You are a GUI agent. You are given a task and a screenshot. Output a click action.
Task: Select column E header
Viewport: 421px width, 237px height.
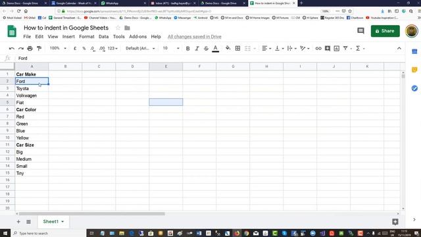tap(166, 66)
